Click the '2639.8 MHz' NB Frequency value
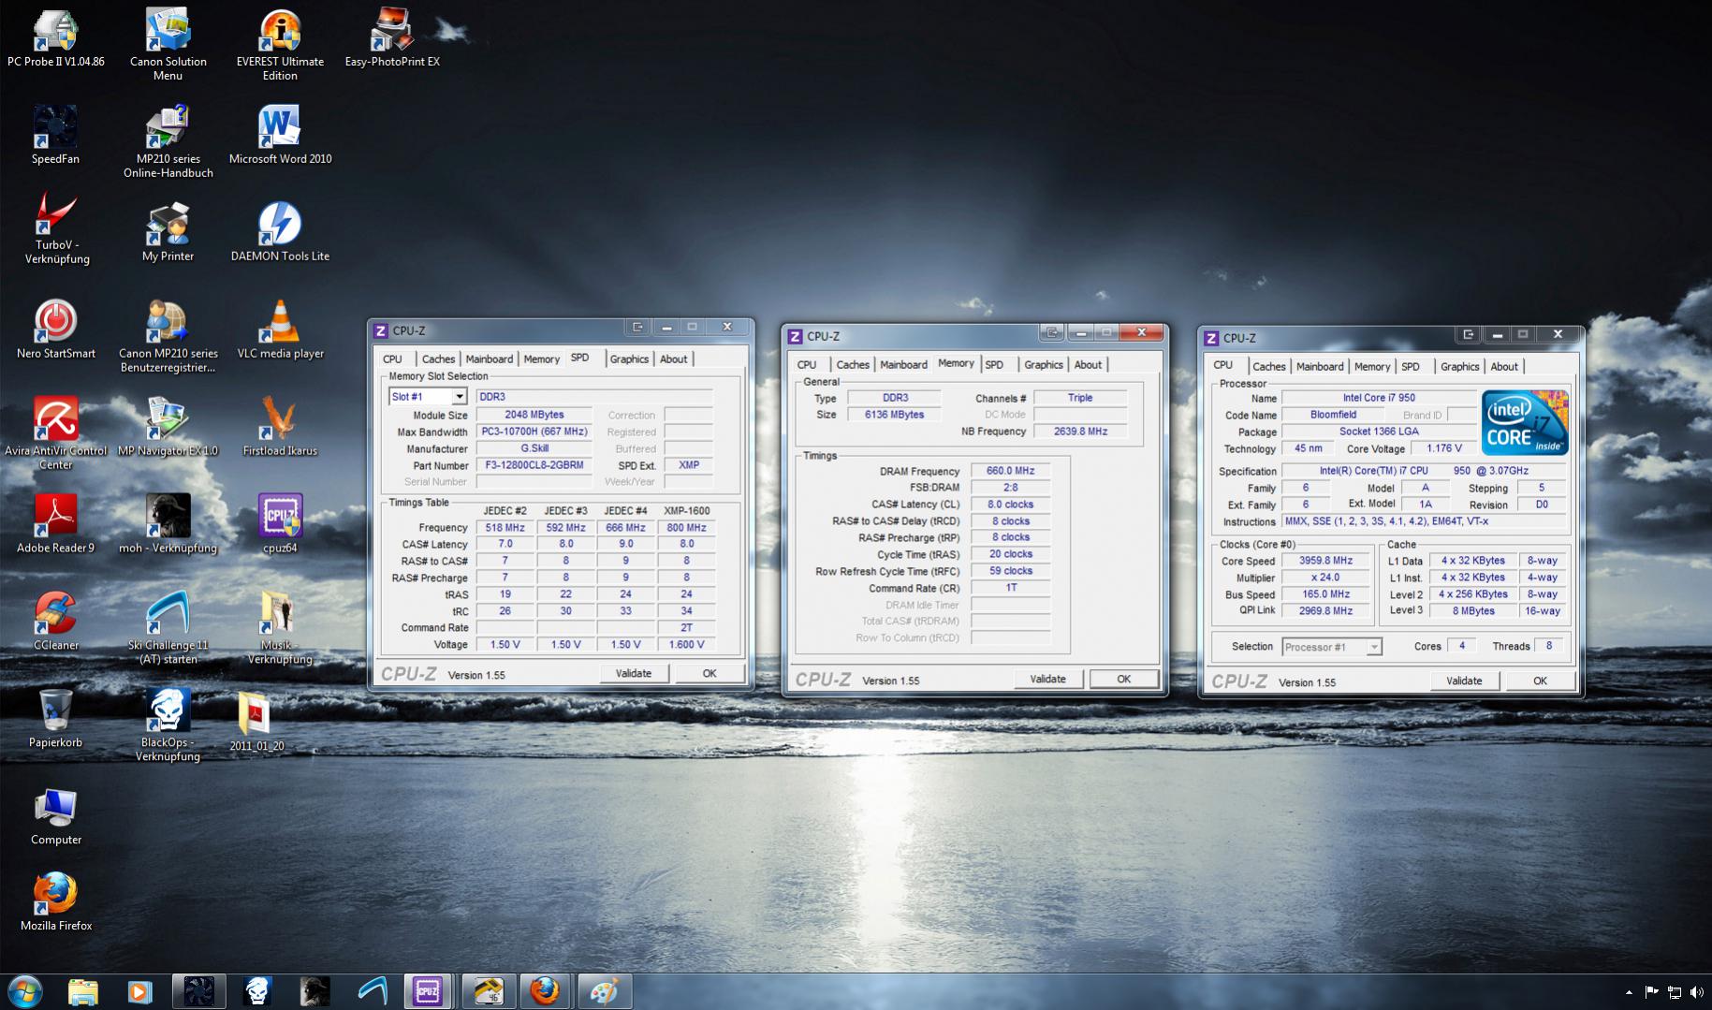The height and width of the screenshot is (1010, 1712). (x=1080, y=432)
